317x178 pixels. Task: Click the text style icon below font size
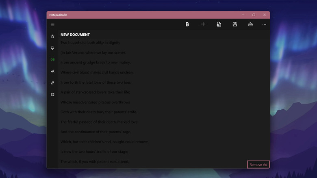pyautogui.click(x=52, y=83)
